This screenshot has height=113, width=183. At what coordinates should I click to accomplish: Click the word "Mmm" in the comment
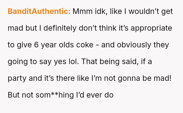coord(83,11)
